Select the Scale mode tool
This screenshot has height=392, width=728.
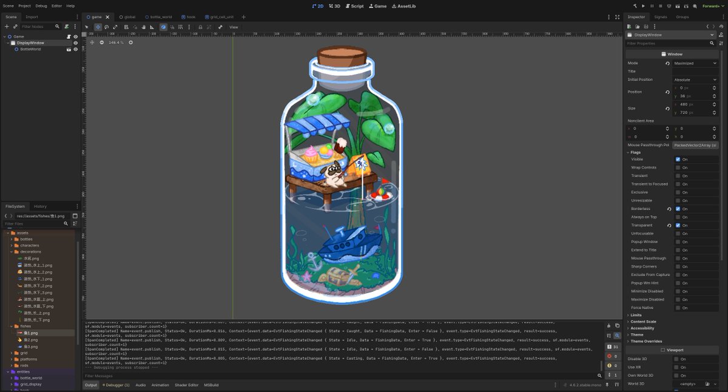[115, 27]
